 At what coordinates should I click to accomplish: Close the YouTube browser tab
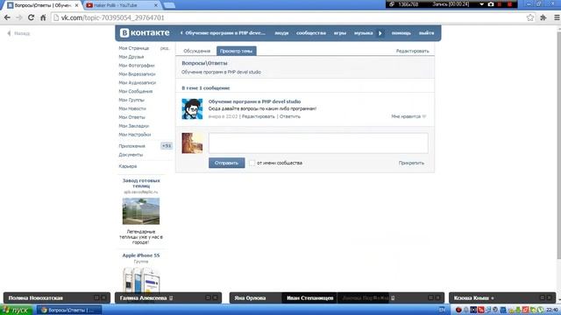156,5
